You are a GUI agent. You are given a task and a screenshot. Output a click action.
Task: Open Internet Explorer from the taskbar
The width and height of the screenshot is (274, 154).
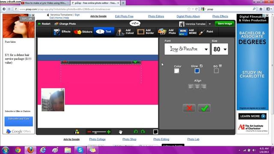point(43,150)
